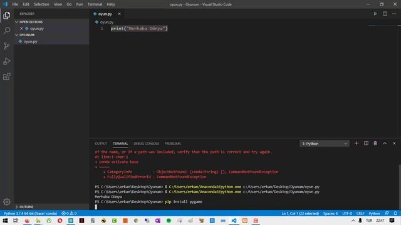
Task: Click the microphone tray icon
Action: click(360, 221)
